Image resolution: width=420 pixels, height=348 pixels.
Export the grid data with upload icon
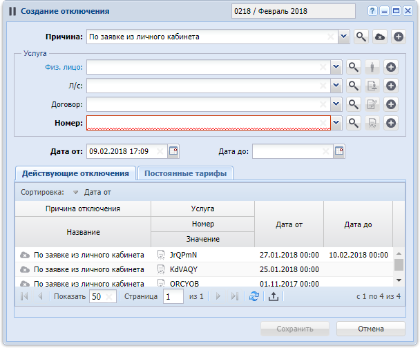(274, 296)
